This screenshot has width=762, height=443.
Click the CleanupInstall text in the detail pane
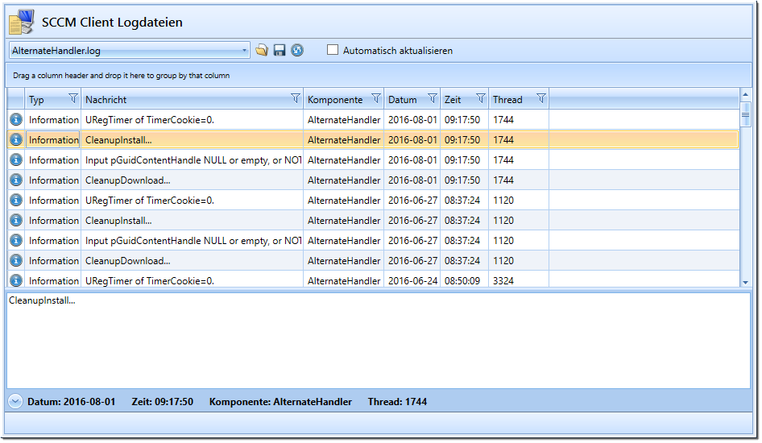point(42,300)
